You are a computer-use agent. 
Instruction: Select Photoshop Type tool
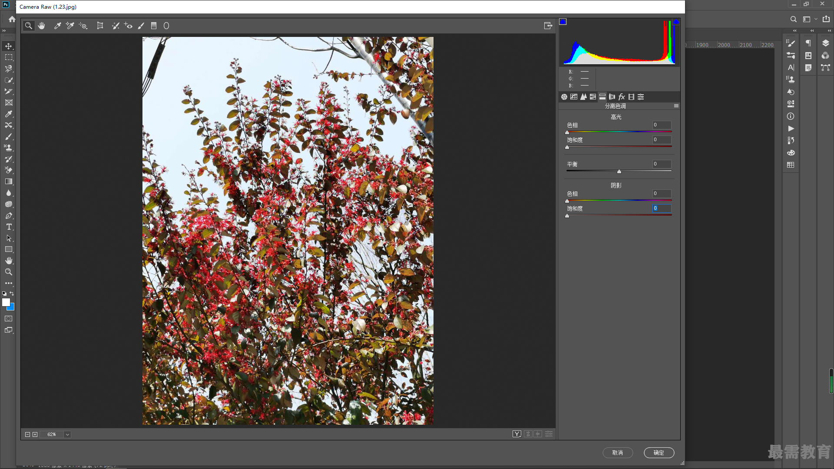9,227
